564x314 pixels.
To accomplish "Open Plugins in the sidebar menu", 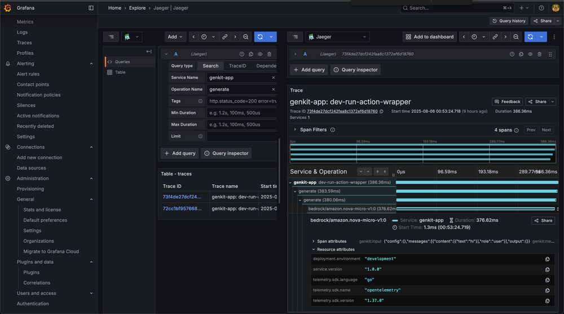I will point(31,273).
